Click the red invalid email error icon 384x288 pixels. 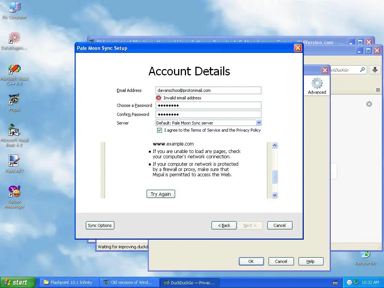tap(159, 98)
